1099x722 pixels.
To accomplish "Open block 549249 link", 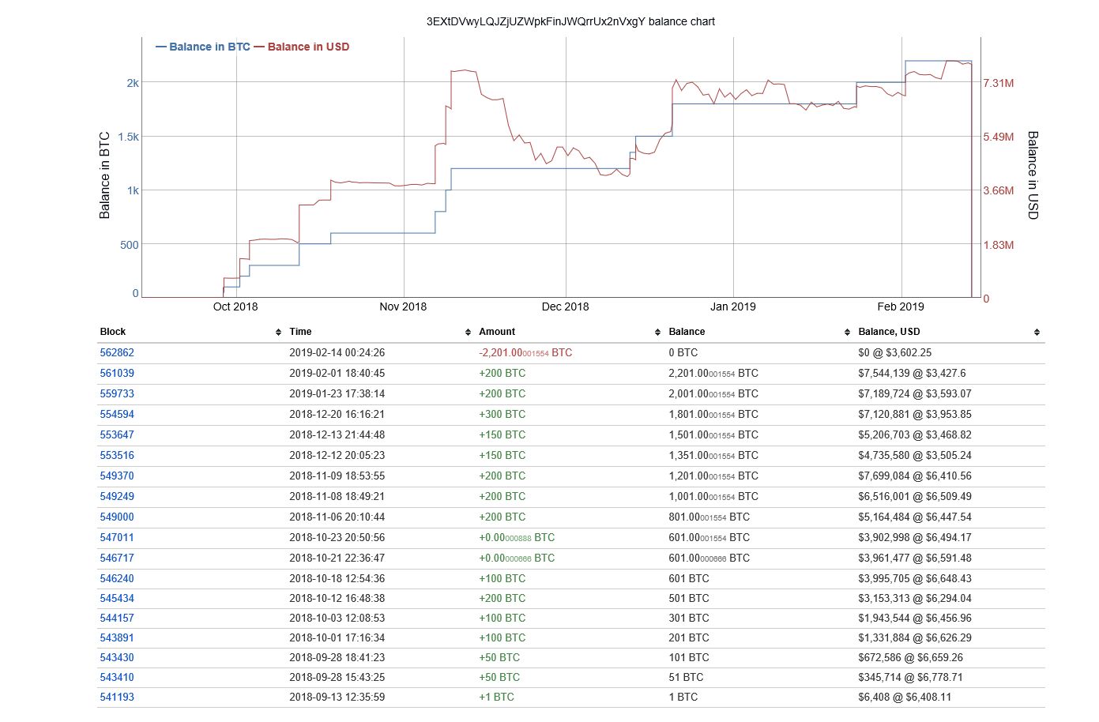I will point(117,496).
